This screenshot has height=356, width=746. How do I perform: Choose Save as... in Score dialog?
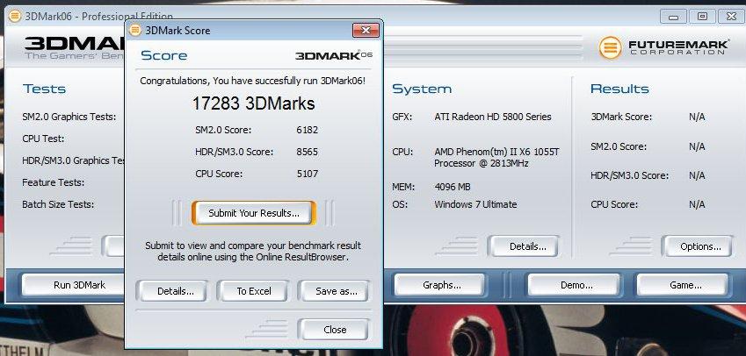(x=333, y=291)
